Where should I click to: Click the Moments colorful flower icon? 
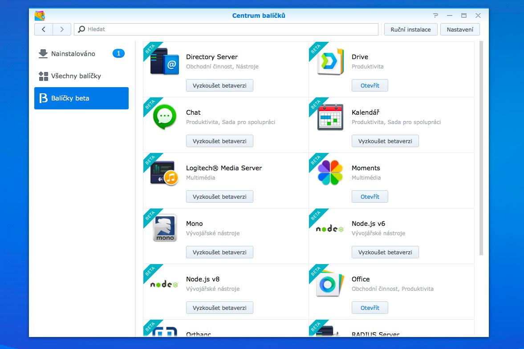pos(330,172)
